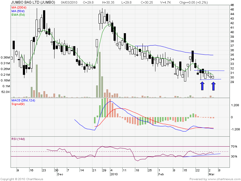This screenshot has width=241, height=181.
Task: Click the Dec month label
Action: point(60,174)
